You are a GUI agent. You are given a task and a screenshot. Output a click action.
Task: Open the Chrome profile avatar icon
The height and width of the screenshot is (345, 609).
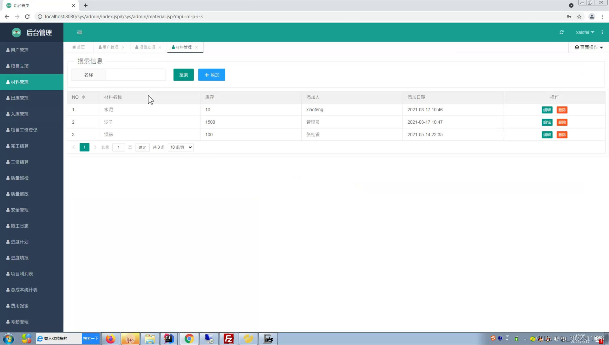(x=592, y=16)
